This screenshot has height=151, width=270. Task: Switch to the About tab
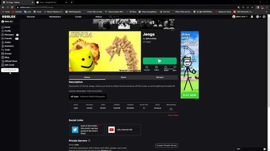(87, 77)
